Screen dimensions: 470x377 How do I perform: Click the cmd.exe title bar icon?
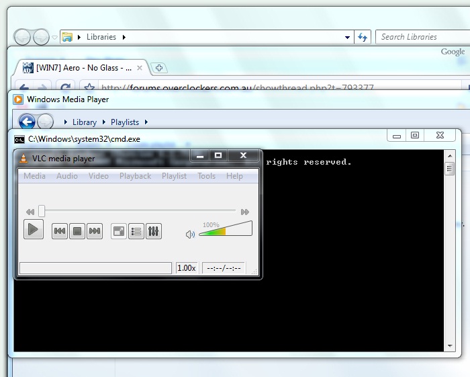pyautogui.click(x=19, y=139)
